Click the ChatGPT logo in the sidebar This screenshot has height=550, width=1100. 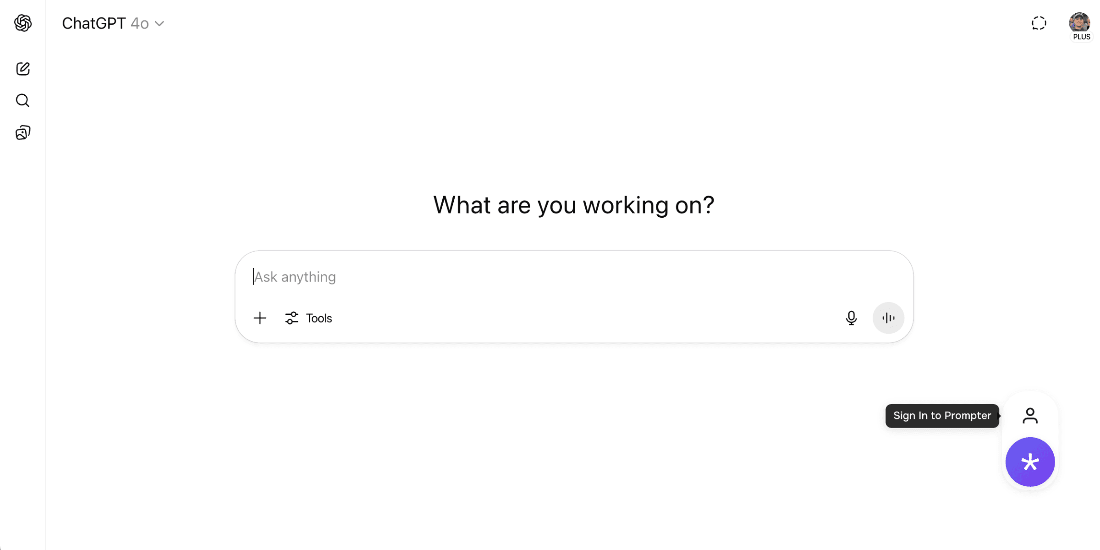pyautogui.click(x=23, y=23)
